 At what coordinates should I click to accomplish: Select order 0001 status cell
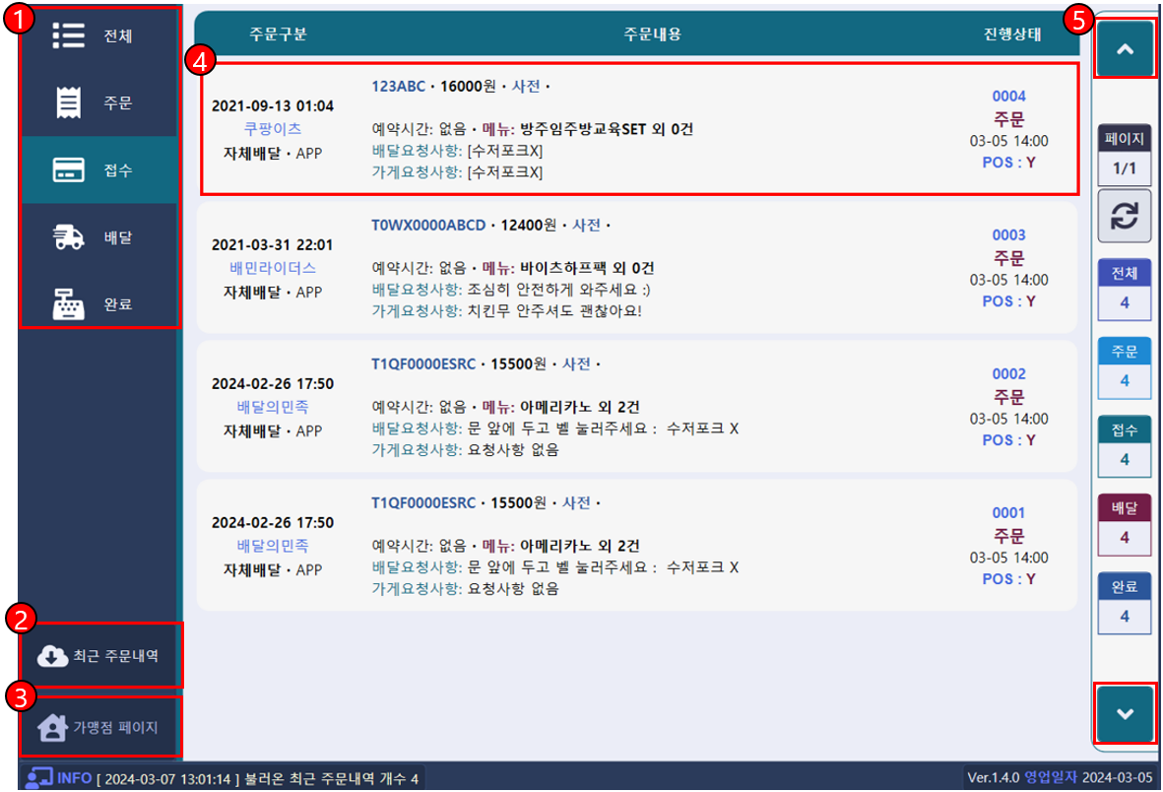(1008, 545)
